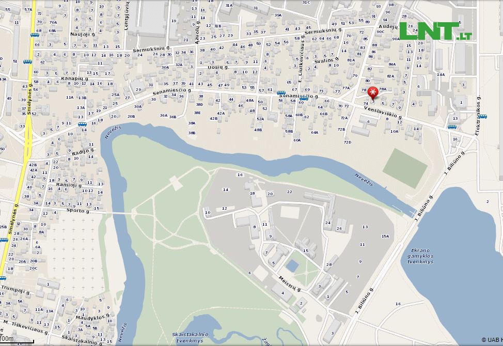Click the UAB copyright attribution text
503x346 pixels.
(492, 340)
